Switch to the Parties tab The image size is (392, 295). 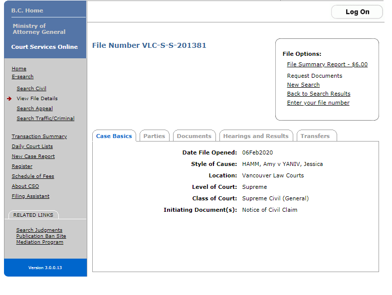click(x=154, y=136)
